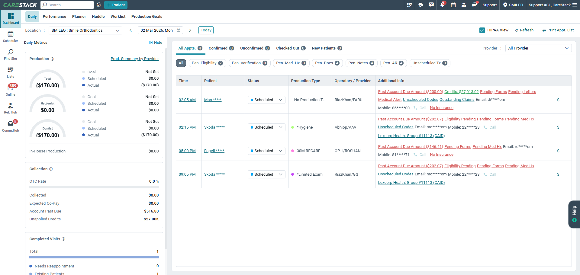Image resolution: width=580 pixels, height=275 pixels.
Task: Switch to the Planner tab
Action: [79, 17]
